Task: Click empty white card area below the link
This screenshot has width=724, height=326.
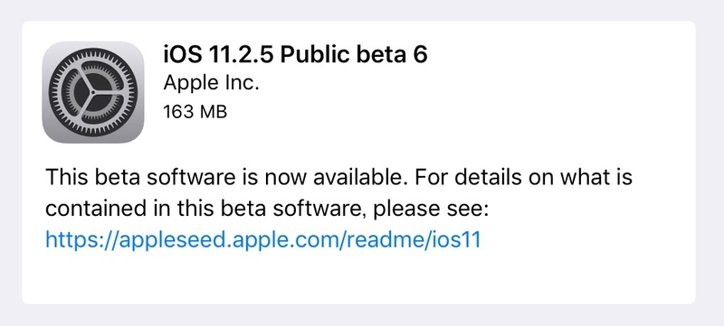Action: click(x=358, y=279)
